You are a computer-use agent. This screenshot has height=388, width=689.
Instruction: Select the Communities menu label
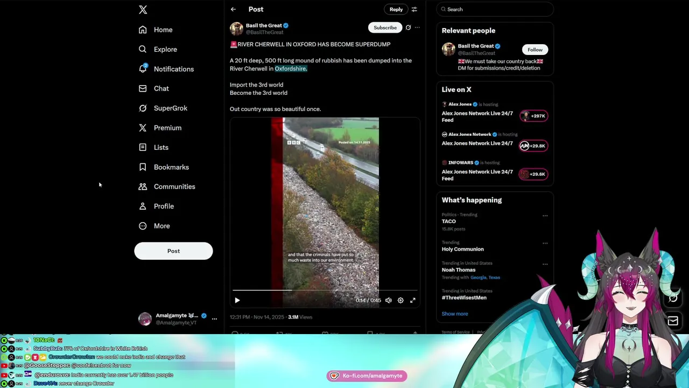(x=174, y=186)
